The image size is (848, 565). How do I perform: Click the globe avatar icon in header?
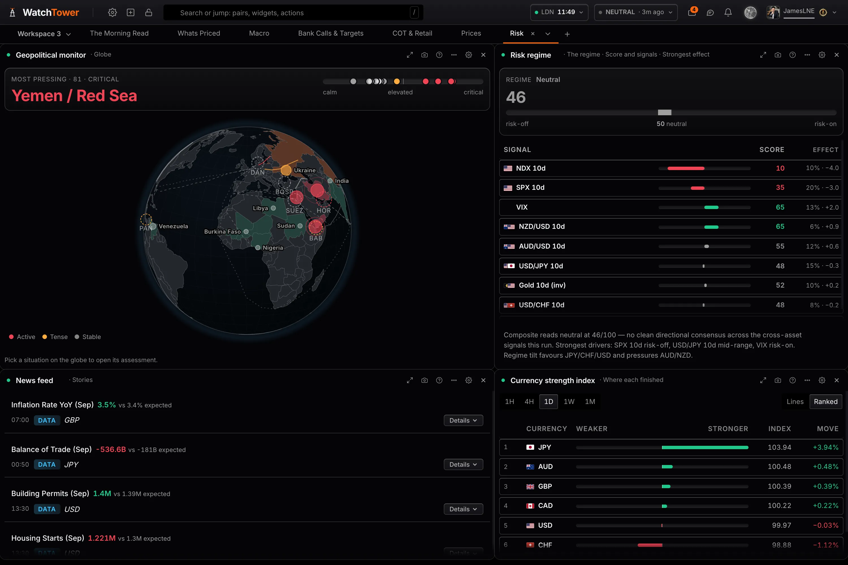point(750,13)
